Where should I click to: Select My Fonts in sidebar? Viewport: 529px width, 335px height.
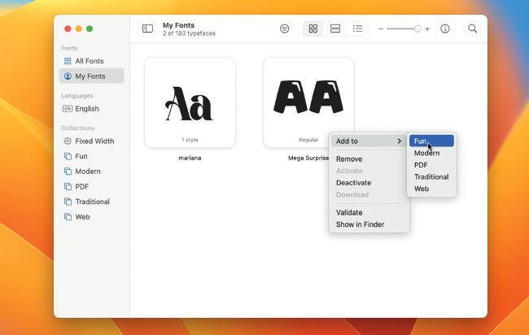[91, 76]
